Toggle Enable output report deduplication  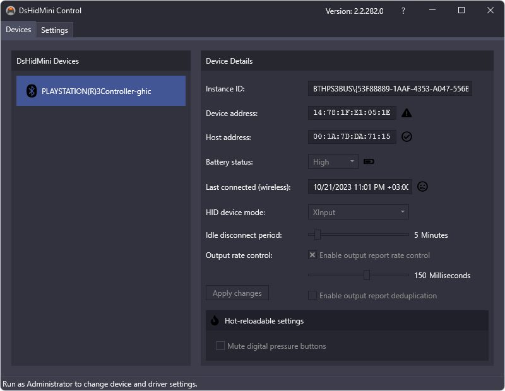[372, 295]
